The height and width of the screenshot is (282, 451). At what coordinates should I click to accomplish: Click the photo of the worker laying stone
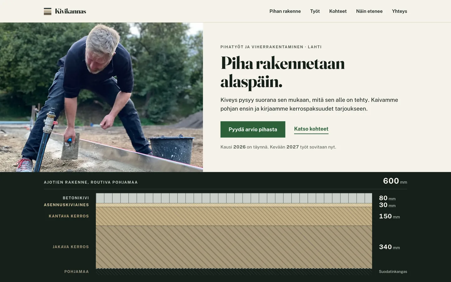tap(101, 97)
